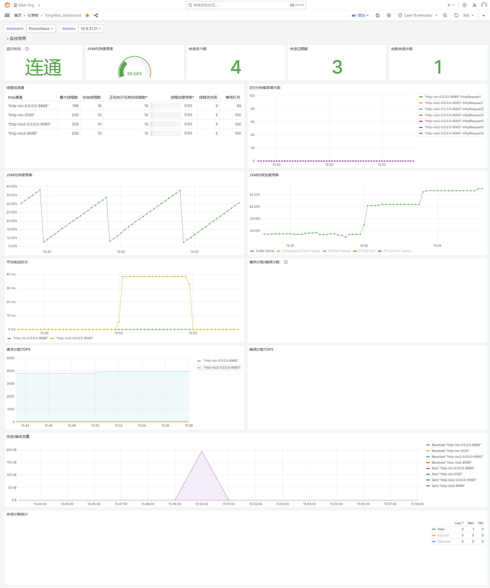Save the dashboard with disk icon

(377, 15)
